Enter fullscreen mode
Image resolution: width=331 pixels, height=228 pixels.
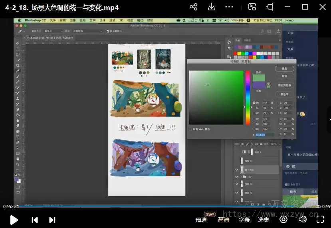(x=320, y=219)
